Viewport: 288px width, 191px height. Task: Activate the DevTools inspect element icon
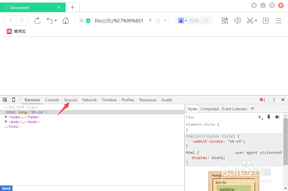5,100
